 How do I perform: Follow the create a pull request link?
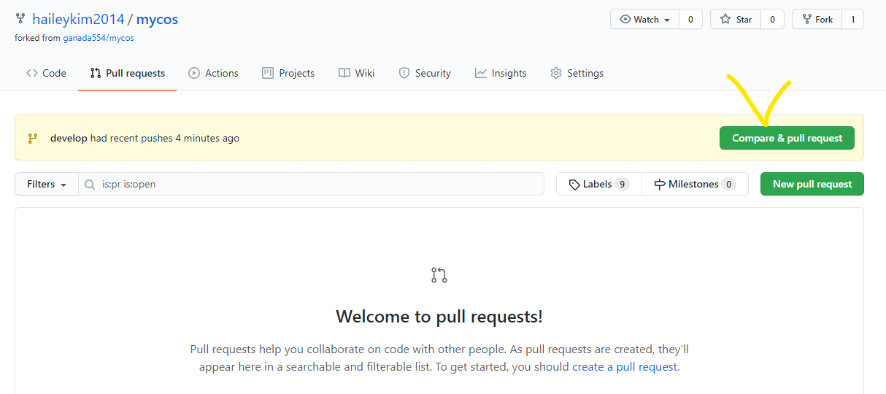(x=625, y=367)
